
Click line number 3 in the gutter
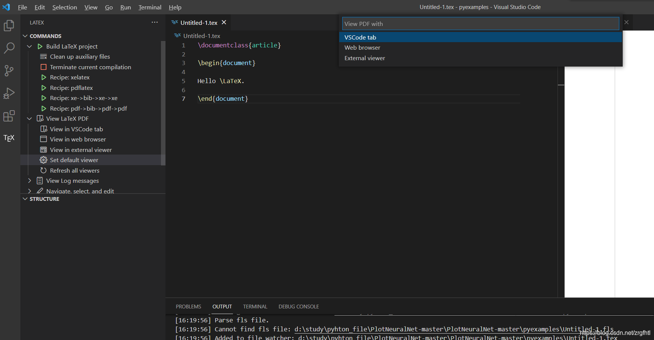click(184, 63)
